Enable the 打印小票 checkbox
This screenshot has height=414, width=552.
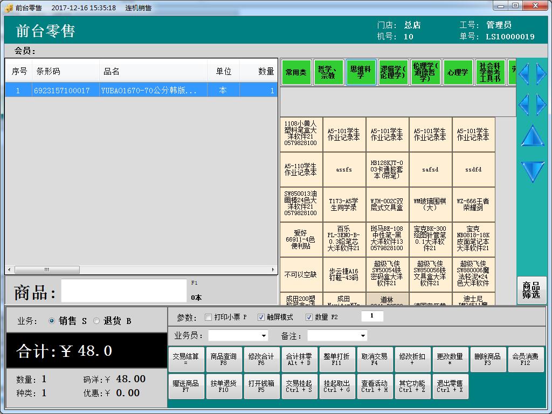(208, 317)
